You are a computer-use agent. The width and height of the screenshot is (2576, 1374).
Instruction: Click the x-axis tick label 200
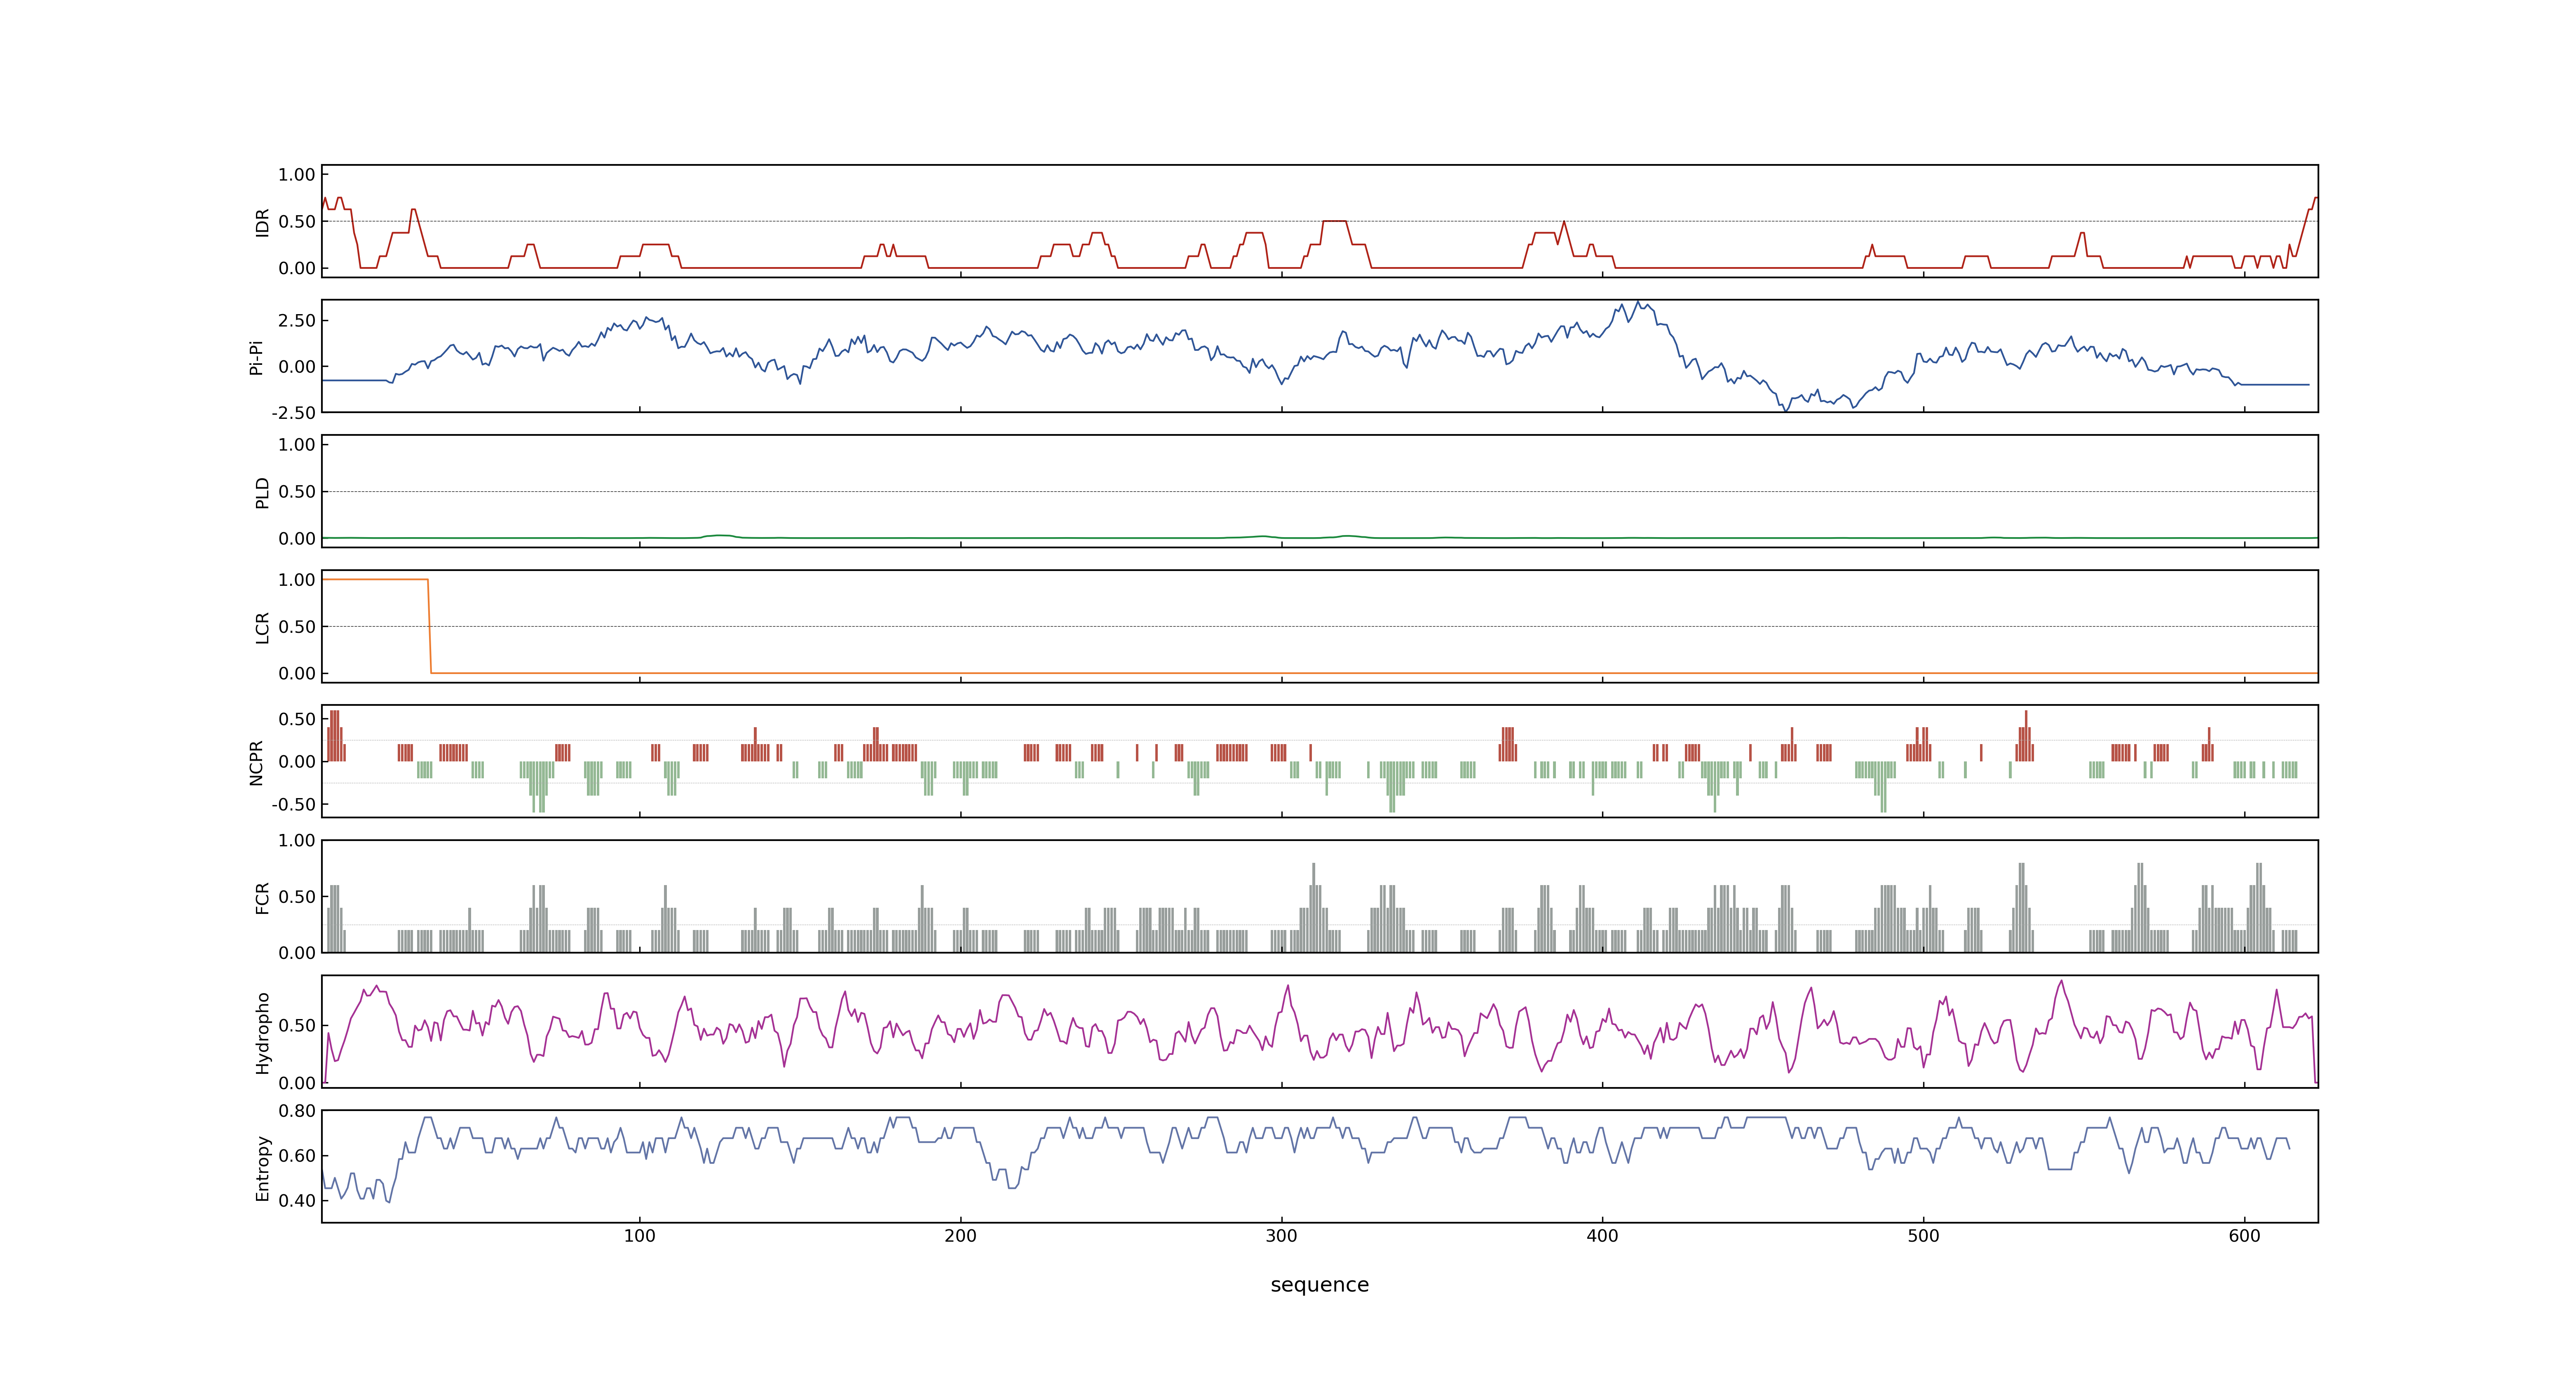pos(961,1236)
